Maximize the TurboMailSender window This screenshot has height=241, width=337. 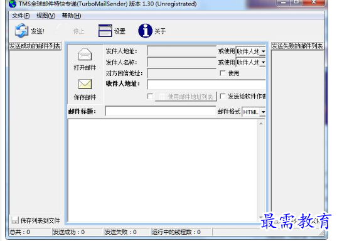click(296, 3)
